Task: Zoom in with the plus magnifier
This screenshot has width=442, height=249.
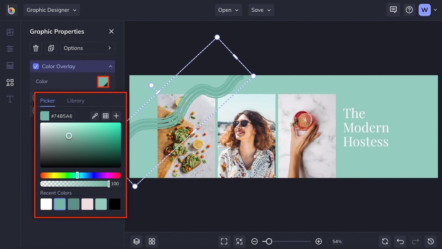Action: tap(318, 242)
